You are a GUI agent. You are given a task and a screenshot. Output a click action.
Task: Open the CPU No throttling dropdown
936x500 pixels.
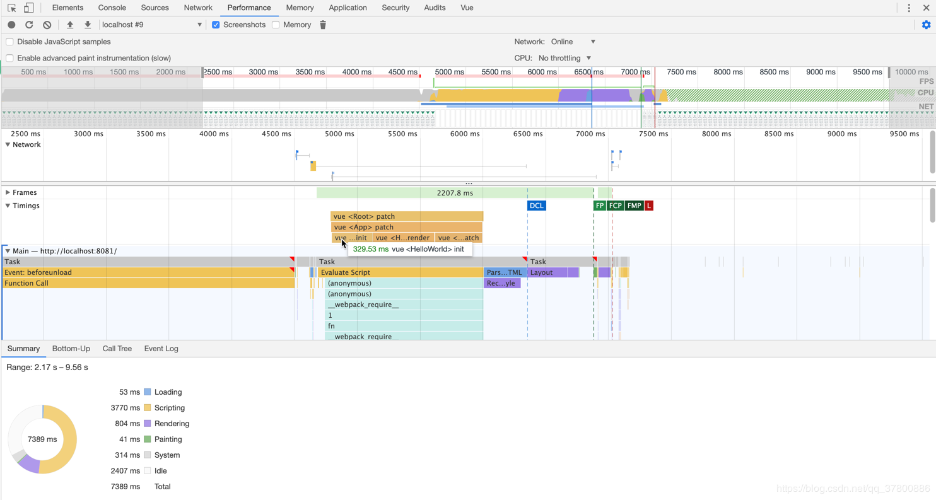[x=565, y=58]
